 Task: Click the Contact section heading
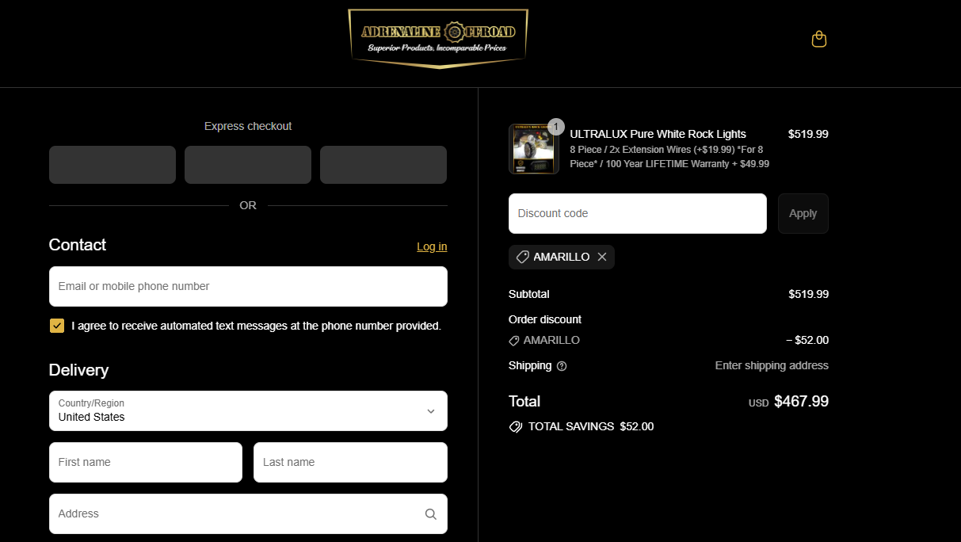[78, 245]
